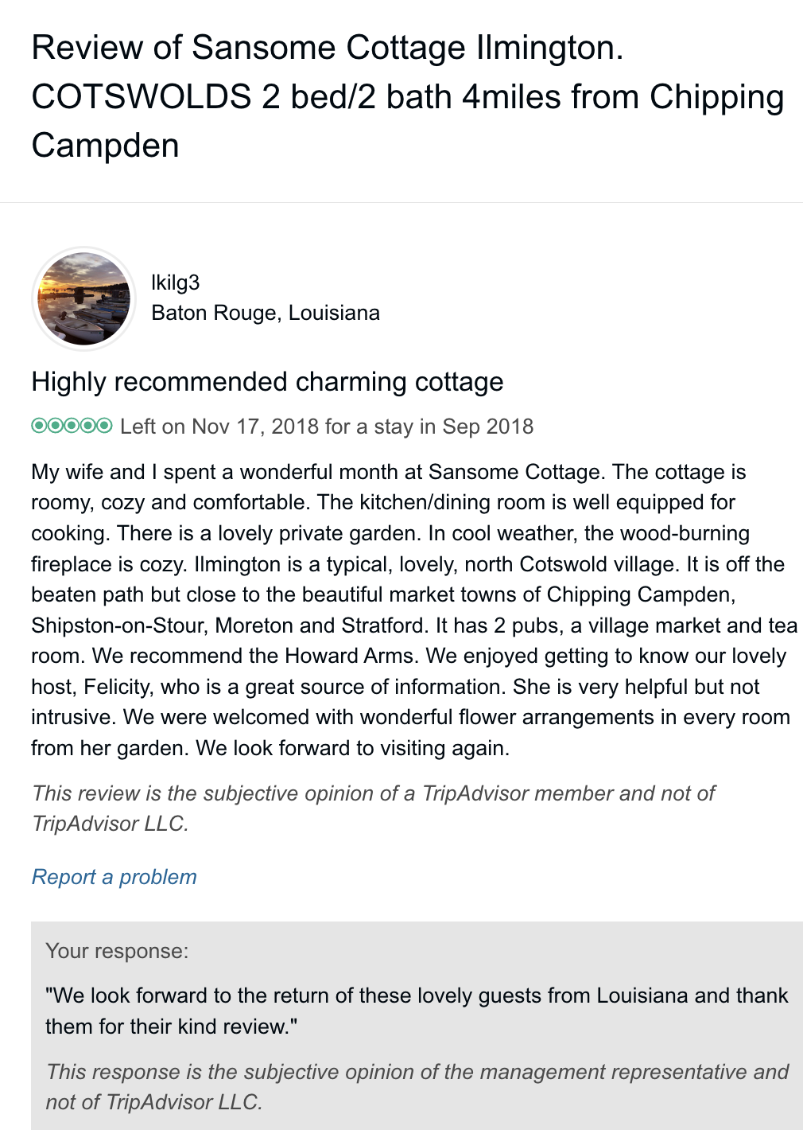The height and width of the screenshot is (1130, 803).
Task: Click "My wife and I" review opening line
Action: tap(88, 472)
